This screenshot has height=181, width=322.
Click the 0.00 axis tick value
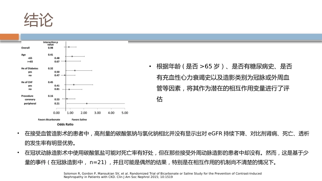pos(56,113)
